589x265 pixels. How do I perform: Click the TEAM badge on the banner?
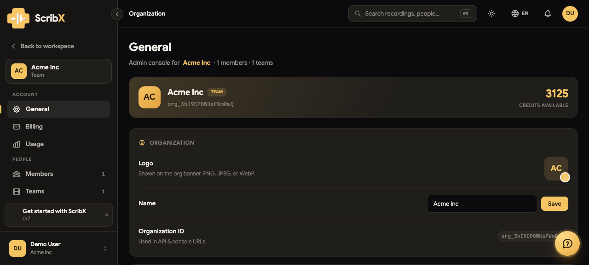pos(217,92)
